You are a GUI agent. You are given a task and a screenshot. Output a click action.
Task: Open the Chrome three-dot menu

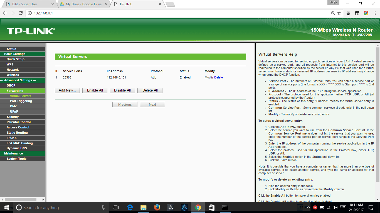coord(375,13)
